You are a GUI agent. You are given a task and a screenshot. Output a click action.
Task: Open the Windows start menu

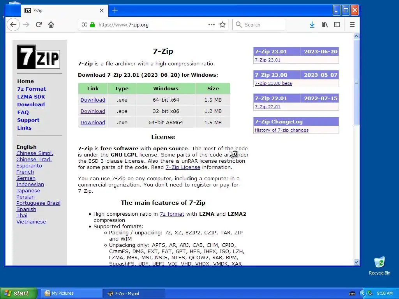(18, 294)
